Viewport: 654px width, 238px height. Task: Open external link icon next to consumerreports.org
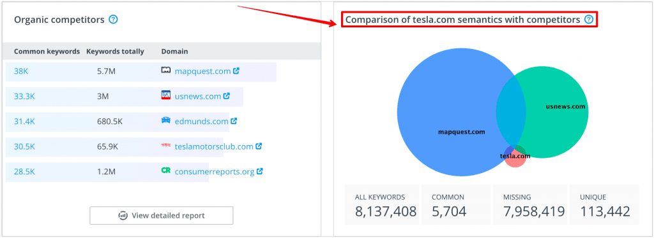click(260, 171)
